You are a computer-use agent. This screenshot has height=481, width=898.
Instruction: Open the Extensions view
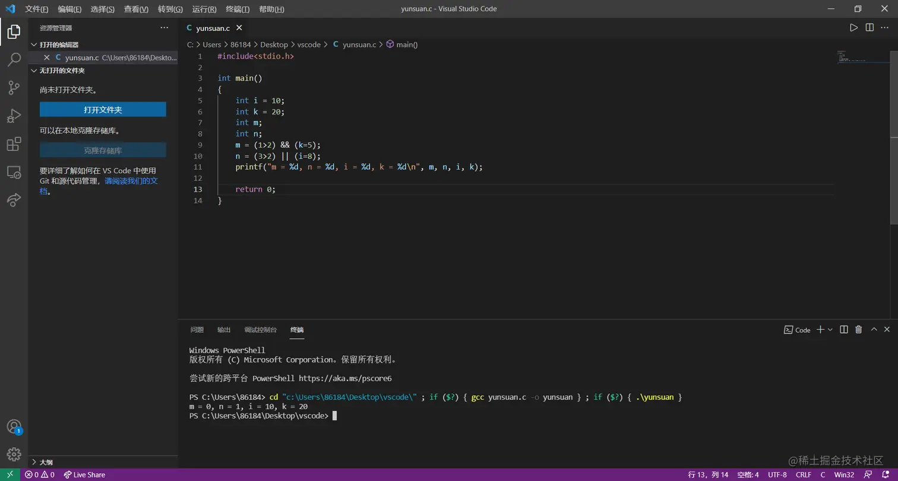click(x=14, y=144)
